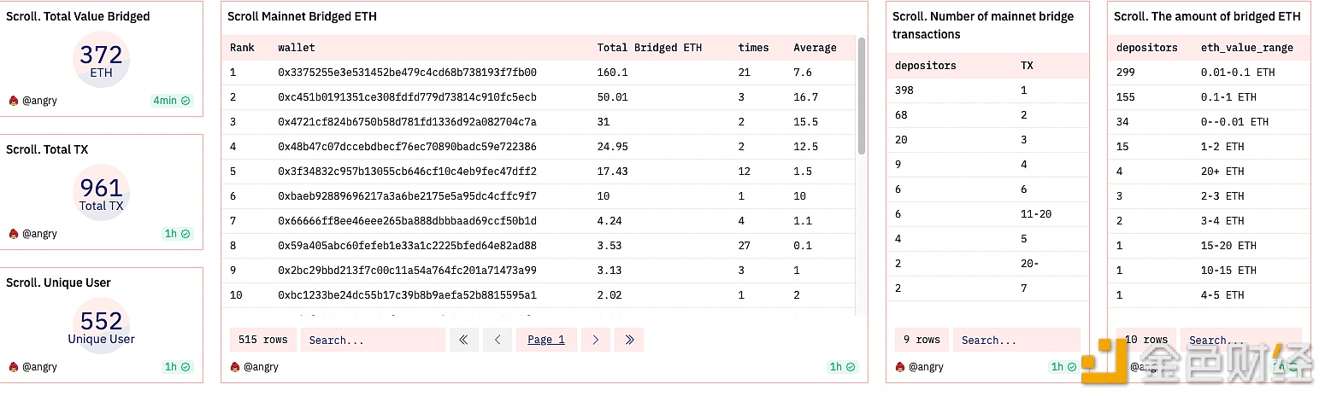This screenshot has height=396, width=1325.
Task: Select wallet 0x4721cf824b6750b58d781fd1336d92a082704c7a
Action: point(407,122)
